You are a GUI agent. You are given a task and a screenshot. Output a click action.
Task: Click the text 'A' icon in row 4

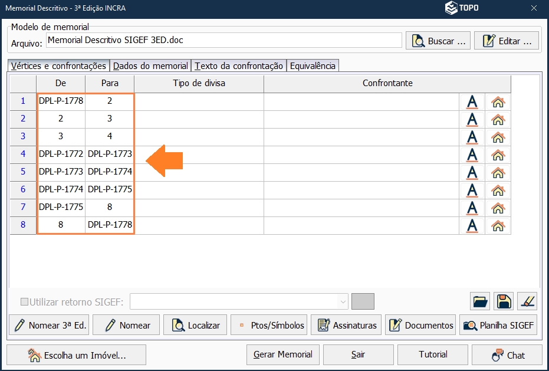[x=472, y=155]
